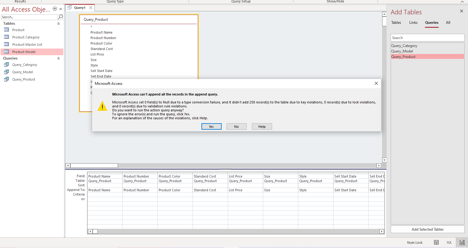468x248 pixels.
Task: Collapse the Tables section in navigation pane
Action: [x=58, y=23]
